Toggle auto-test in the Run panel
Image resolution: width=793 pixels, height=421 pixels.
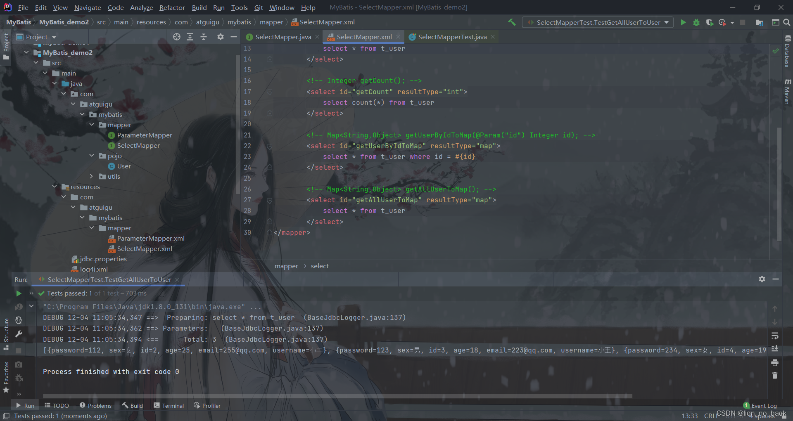(x=19, y=320)
